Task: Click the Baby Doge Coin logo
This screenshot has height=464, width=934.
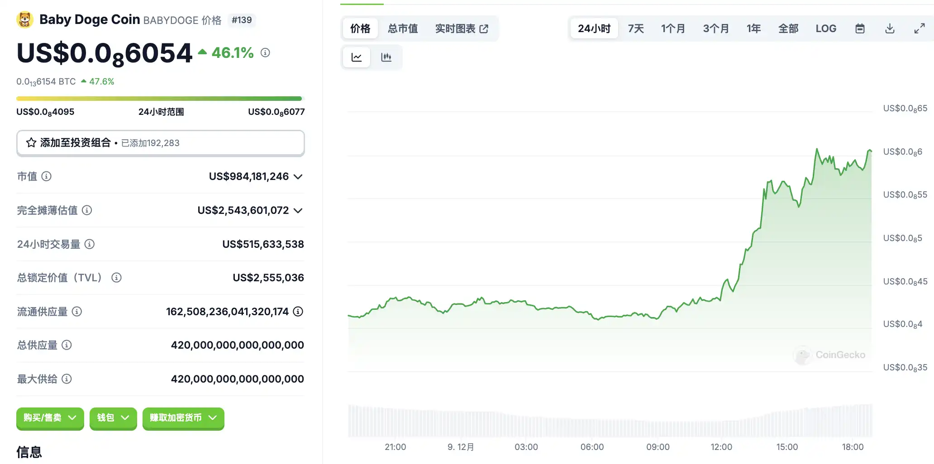Action: (x=25, y=19)
